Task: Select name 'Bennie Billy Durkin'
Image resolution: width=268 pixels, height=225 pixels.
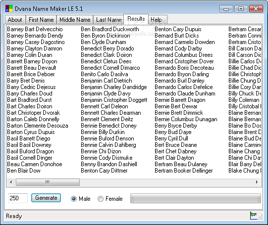Action: pyautogui.click(x=103, y=132)
